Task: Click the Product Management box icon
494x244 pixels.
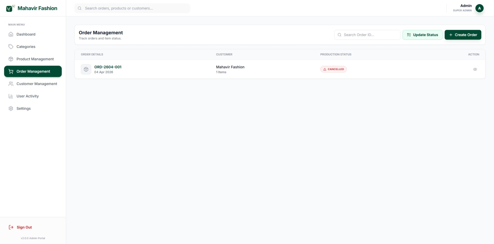Action: (x=11, y=59)
